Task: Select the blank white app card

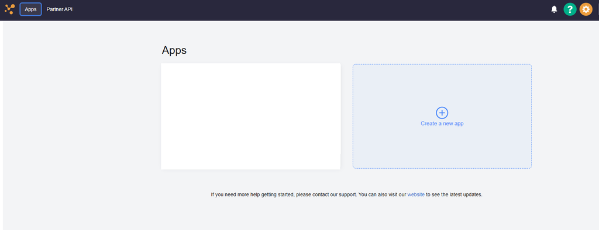Action: (250, 116)
